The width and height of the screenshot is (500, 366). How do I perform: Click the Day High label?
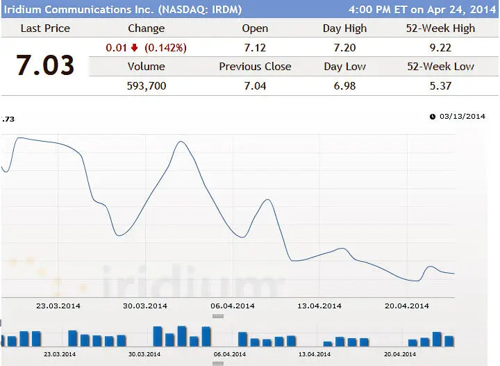coord(344,28)
